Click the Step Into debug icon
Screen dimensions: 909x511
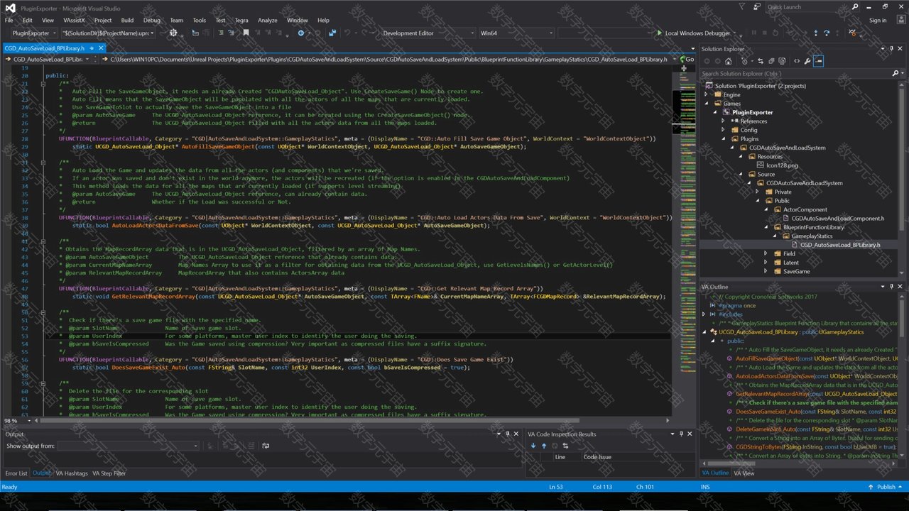click(815, 33)
